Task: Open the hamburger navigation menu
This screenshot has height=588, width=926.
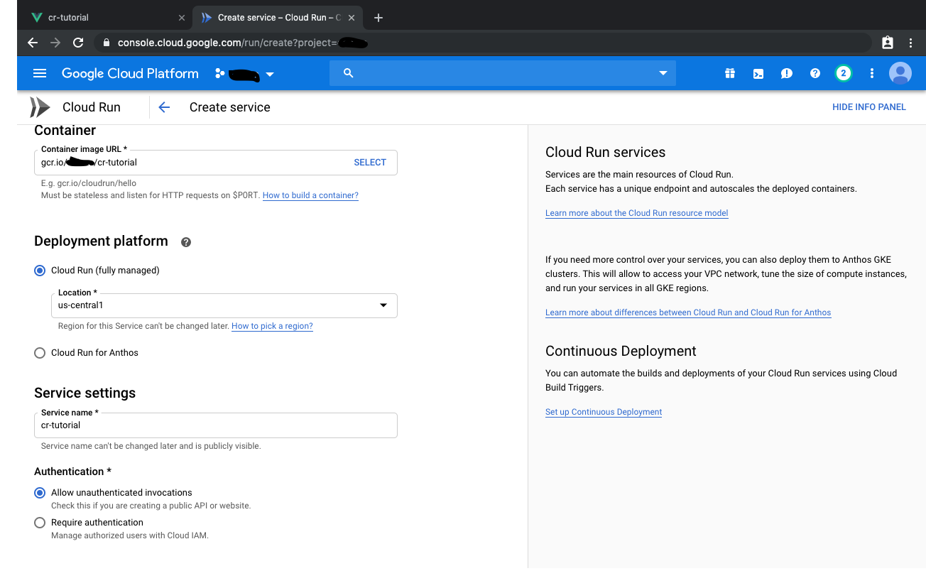Action: (40, 73)
